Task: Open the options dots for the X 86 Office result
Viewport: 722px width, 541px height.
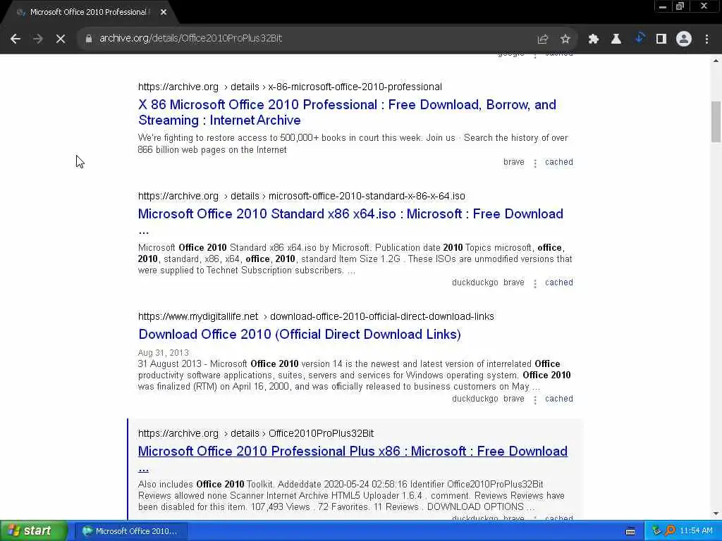Action: click(535, 163)
